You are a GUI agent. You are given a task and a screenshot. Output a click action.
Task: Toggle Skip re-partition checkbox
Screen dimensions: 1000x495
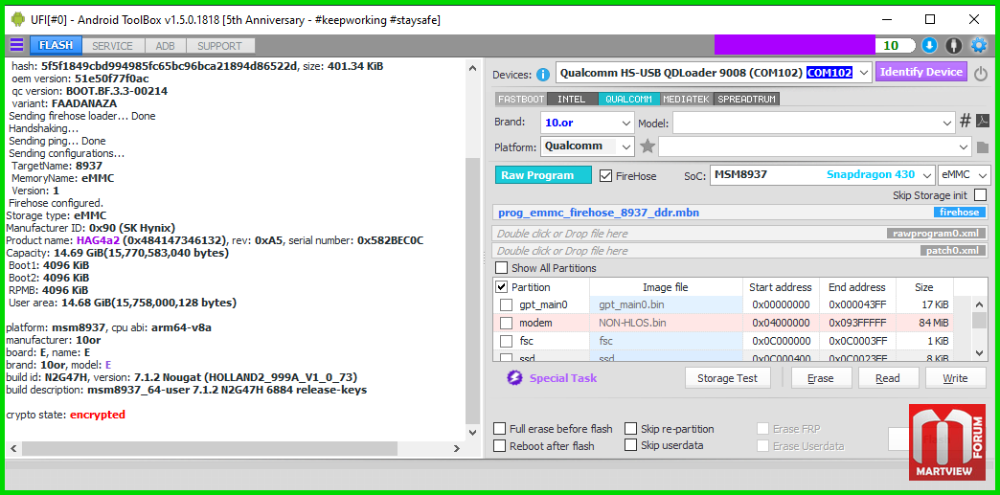[630, 429]
